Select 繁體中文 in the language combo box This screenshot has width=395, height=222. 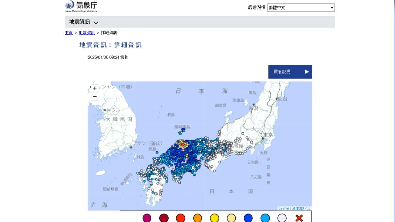(301, 7)
